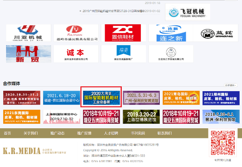The height and width of the screenshot is (167, 242).
Task: Open the blue 连之新 Lianxin logo
Action: point(171,33)
